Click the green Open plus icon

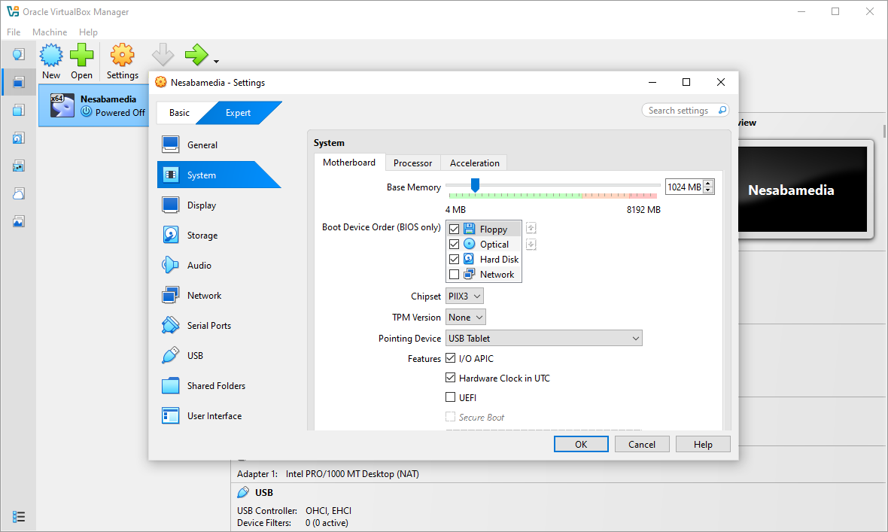tap(81, 56)
